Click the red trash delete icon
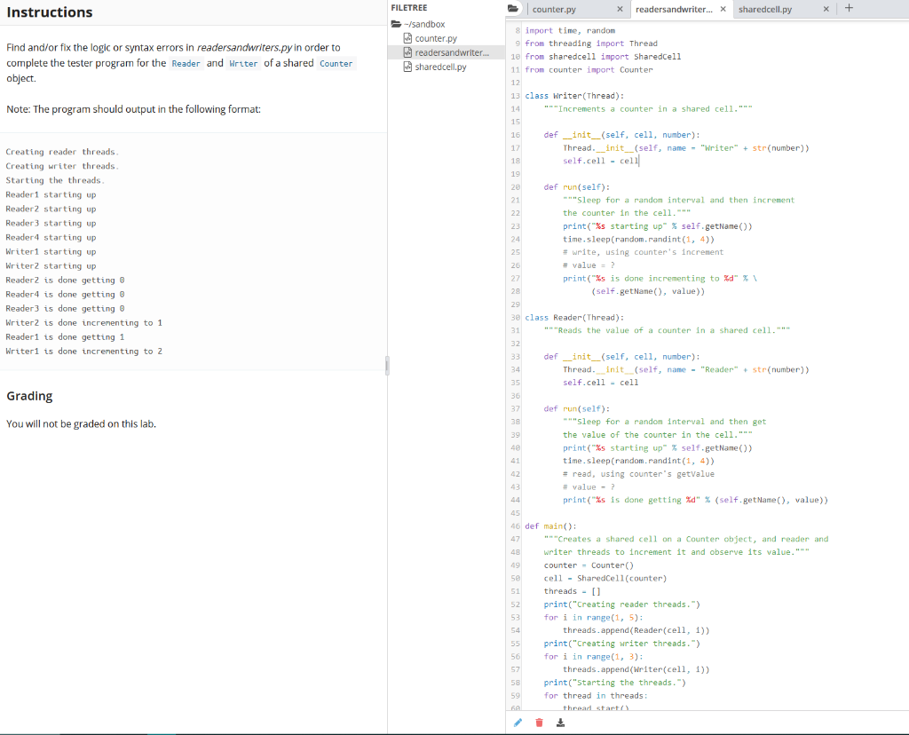Viewport: 909px width, 735px height. pyautogui.click(x=539, y=723)
